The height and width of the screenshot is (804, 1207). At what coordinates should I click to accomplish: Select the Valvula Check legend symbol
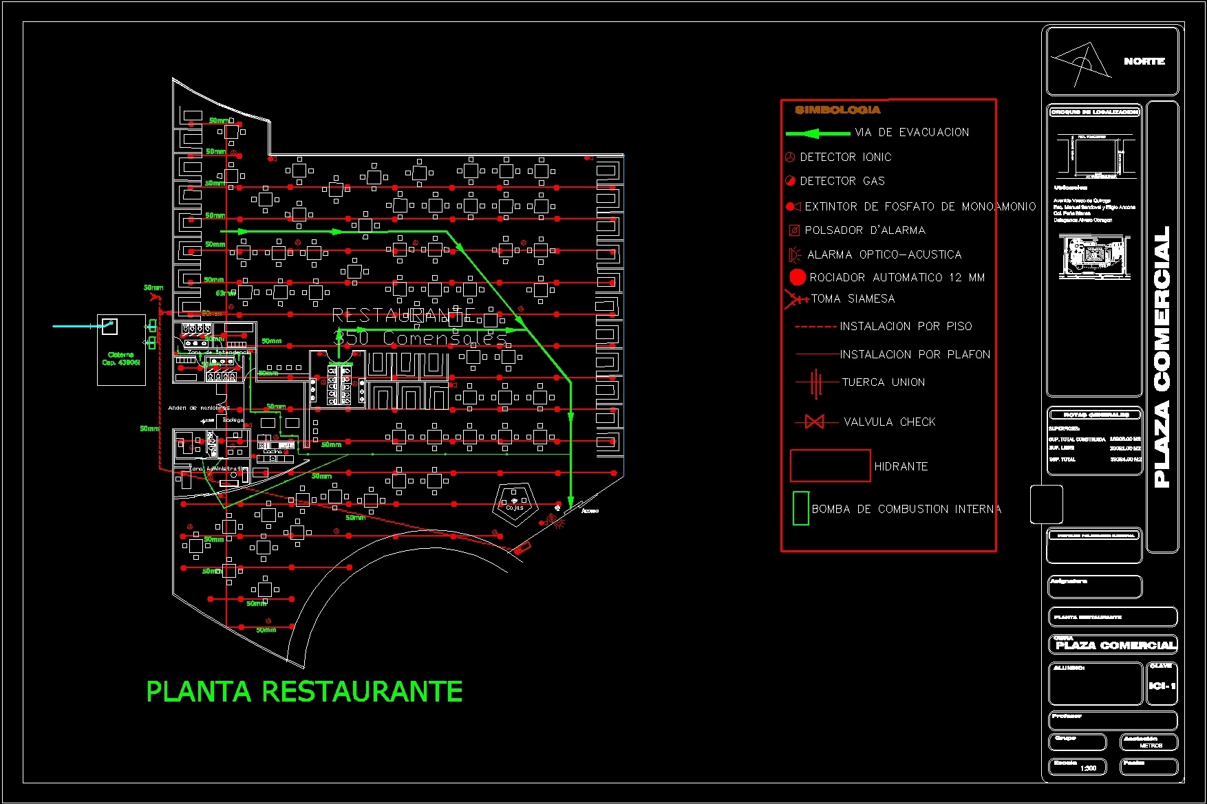(x=815, y=422)
